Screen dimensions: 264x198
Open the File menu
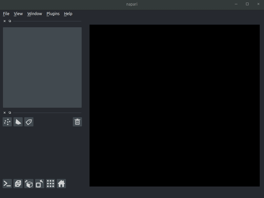[6, 13]
